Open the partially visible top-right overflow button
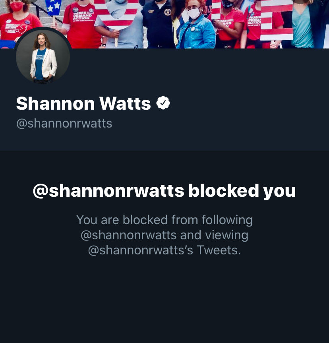329x343 pixels. click(300, 1)
